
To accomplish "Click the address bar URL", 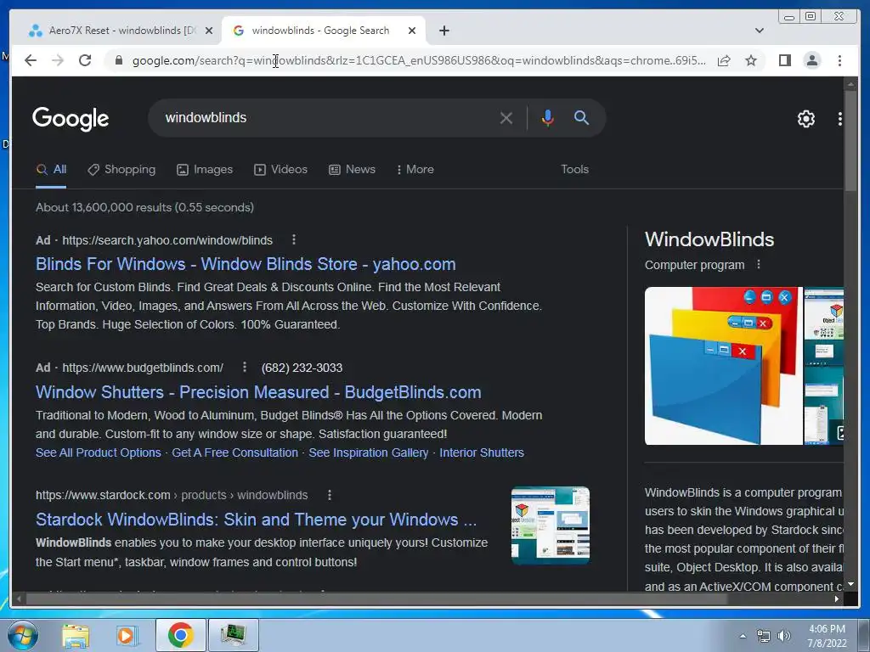I will tap(419, 60).
